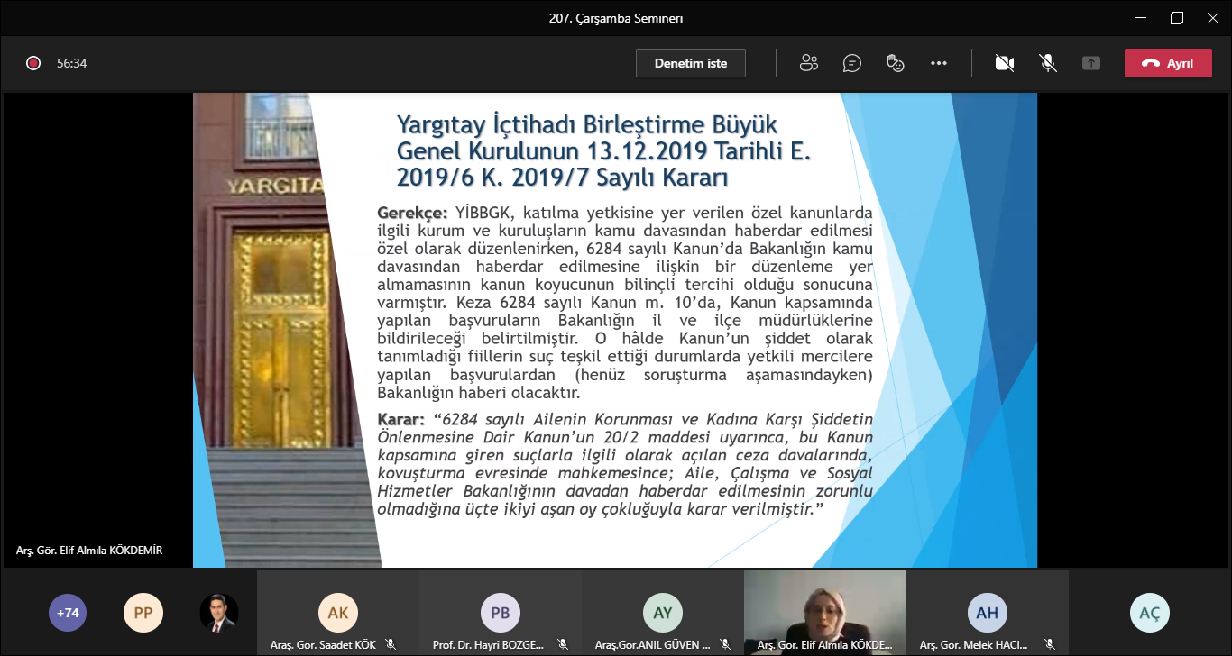Open the participants panel
This screenshot has width=1232, height=656.
coord(808,62)
